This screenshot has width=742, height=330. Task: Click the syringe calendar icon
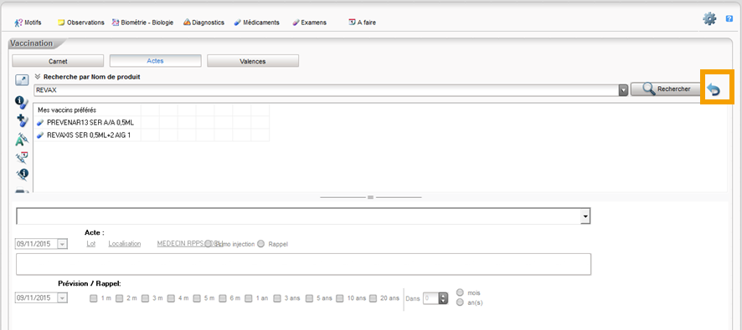click(x=22, y=157)
